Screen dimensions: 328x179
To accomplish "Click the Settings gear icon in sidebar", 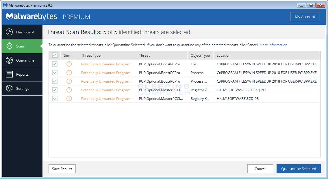I will 9,88.
